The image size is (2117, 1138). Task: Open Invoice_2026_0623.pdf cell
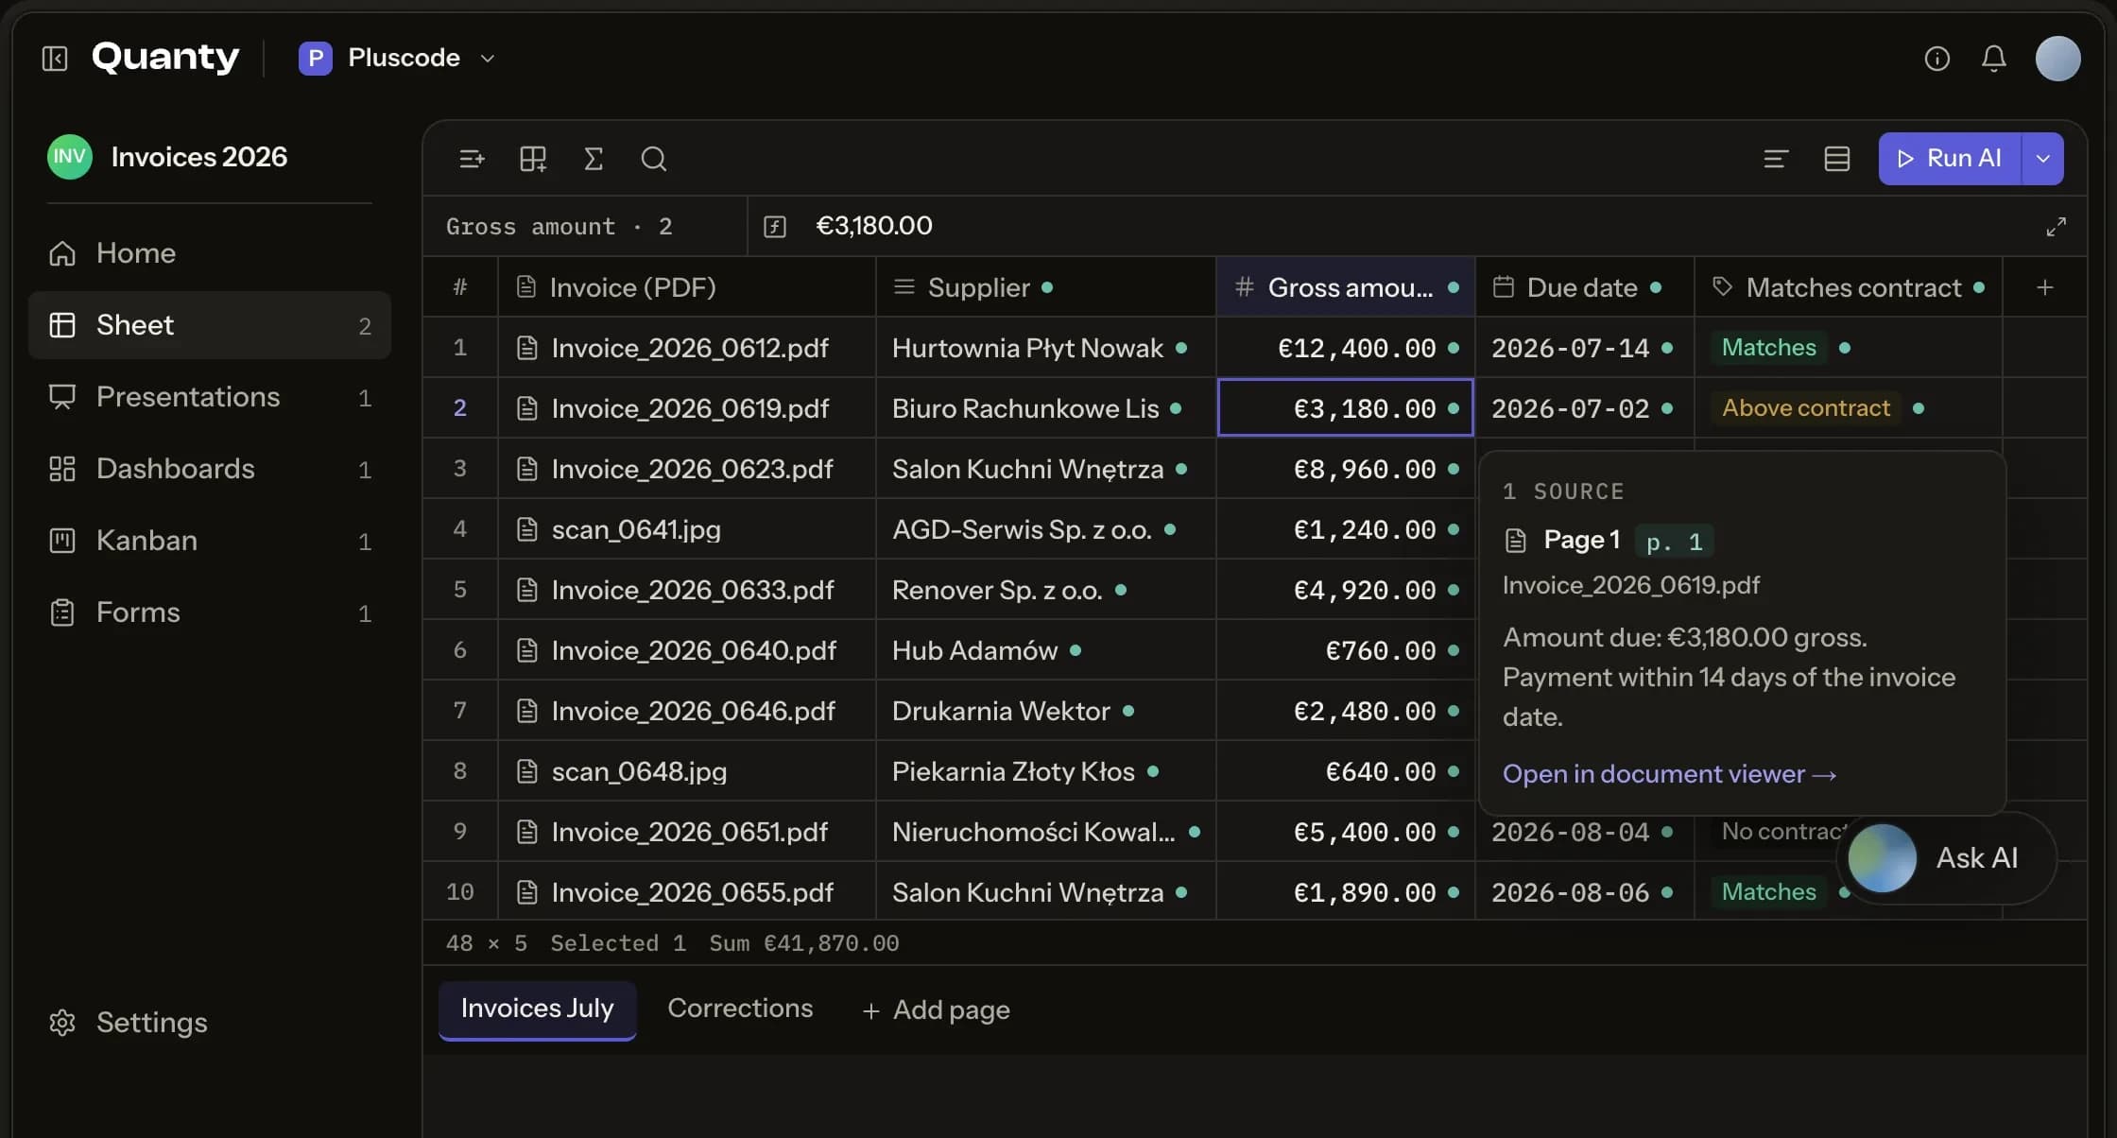tap(686, 469)
